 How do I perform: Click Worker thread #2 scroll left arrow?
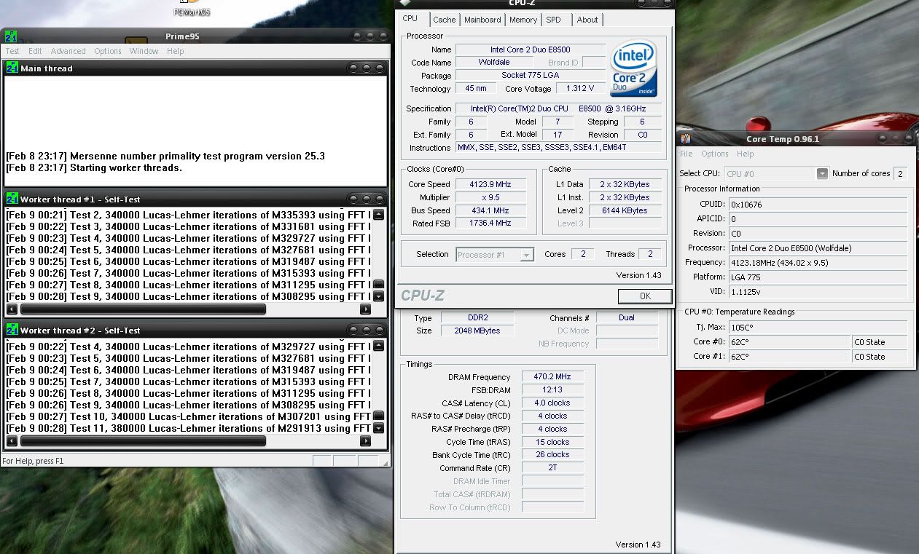click(12, 440)
